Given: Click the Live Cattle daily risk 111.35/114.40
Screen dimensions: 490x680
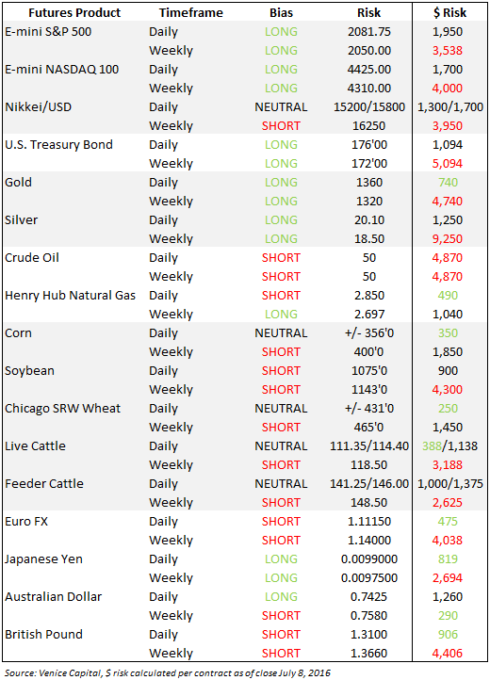Looking at the screenshot, I should tap(368, 445).
